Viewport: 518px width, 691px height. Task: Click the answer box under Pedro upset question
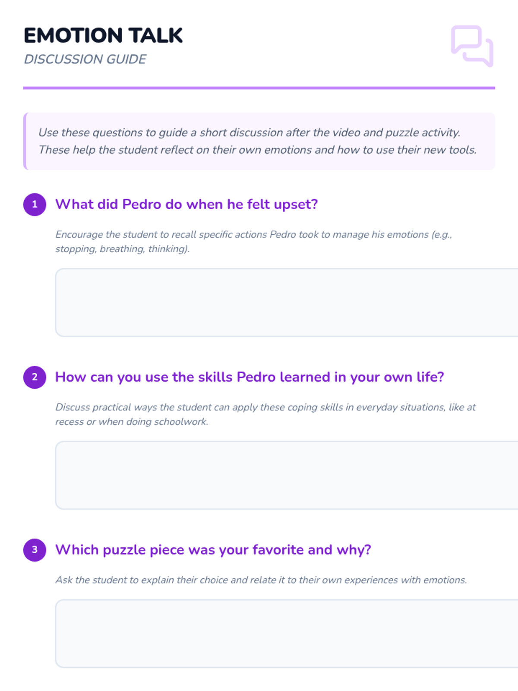287,302
